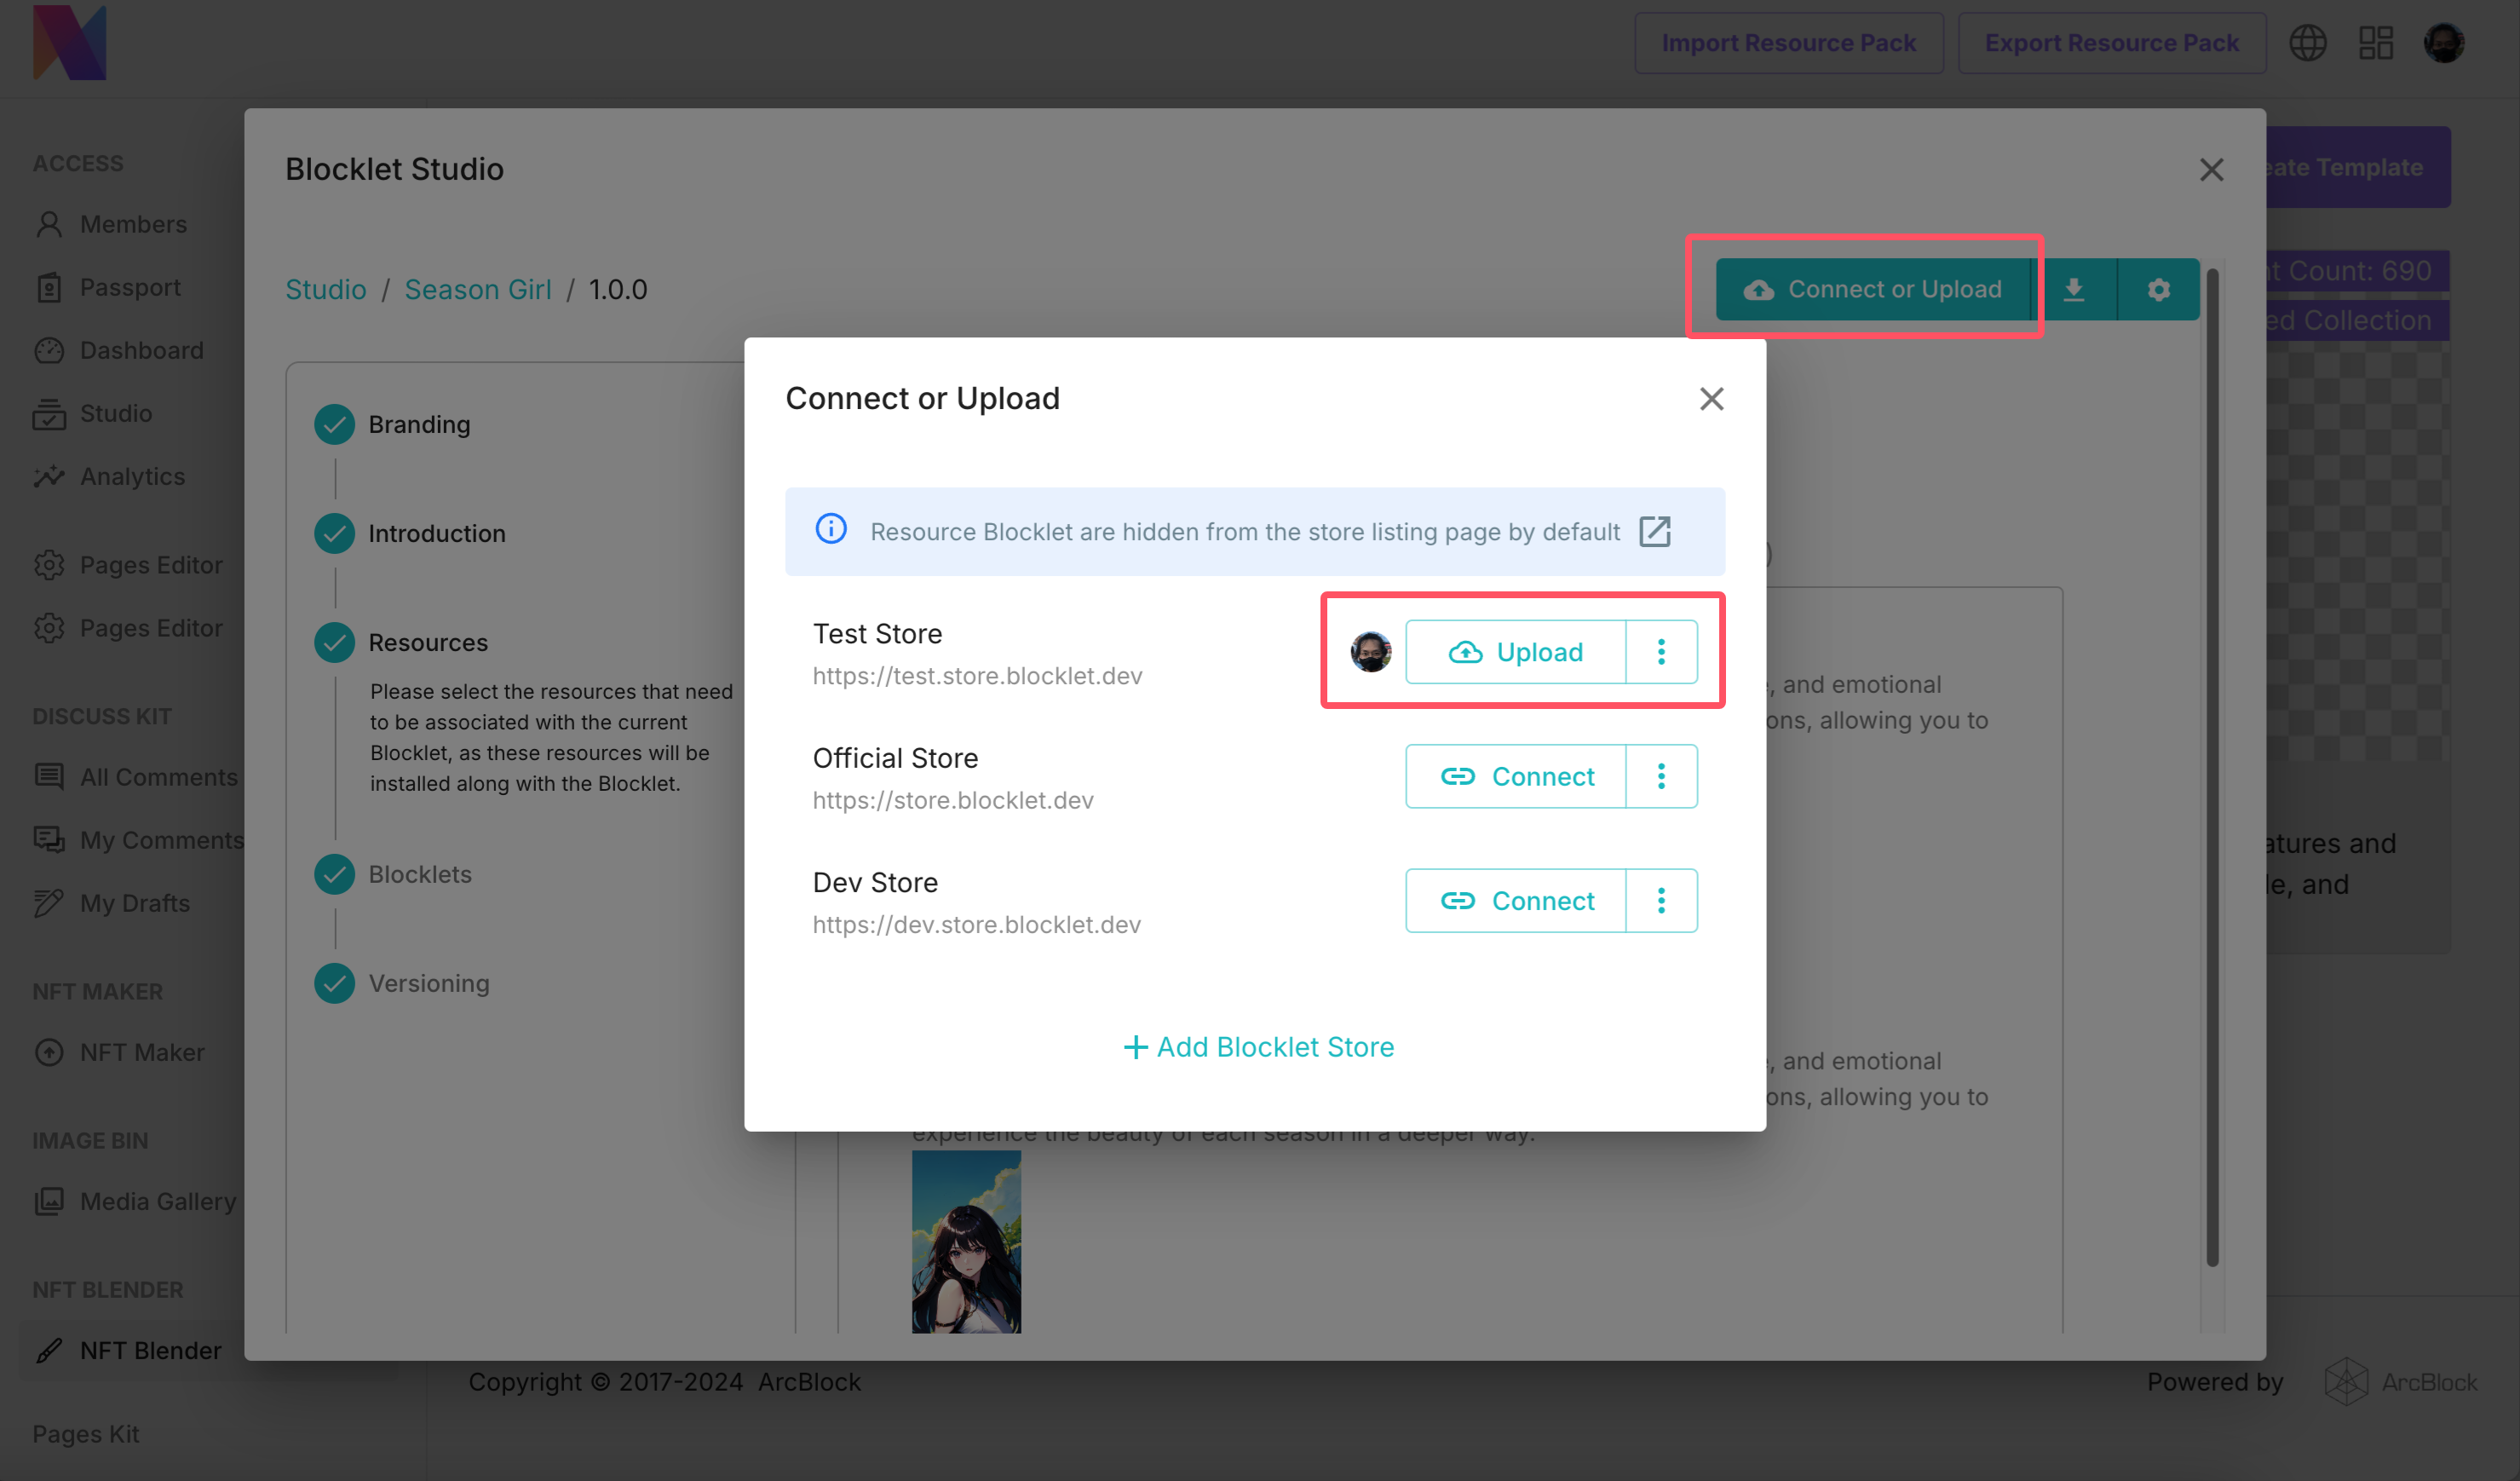This screenshot has height=1481, width=2520.
Task: Open the apps grid icon
Action: click(2375, 43)
